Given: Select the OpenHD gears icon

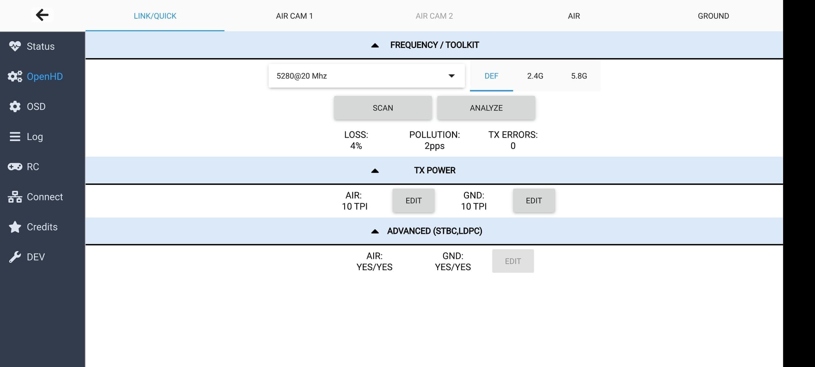Looking at the screenshot, I should (x=15, y=76).
